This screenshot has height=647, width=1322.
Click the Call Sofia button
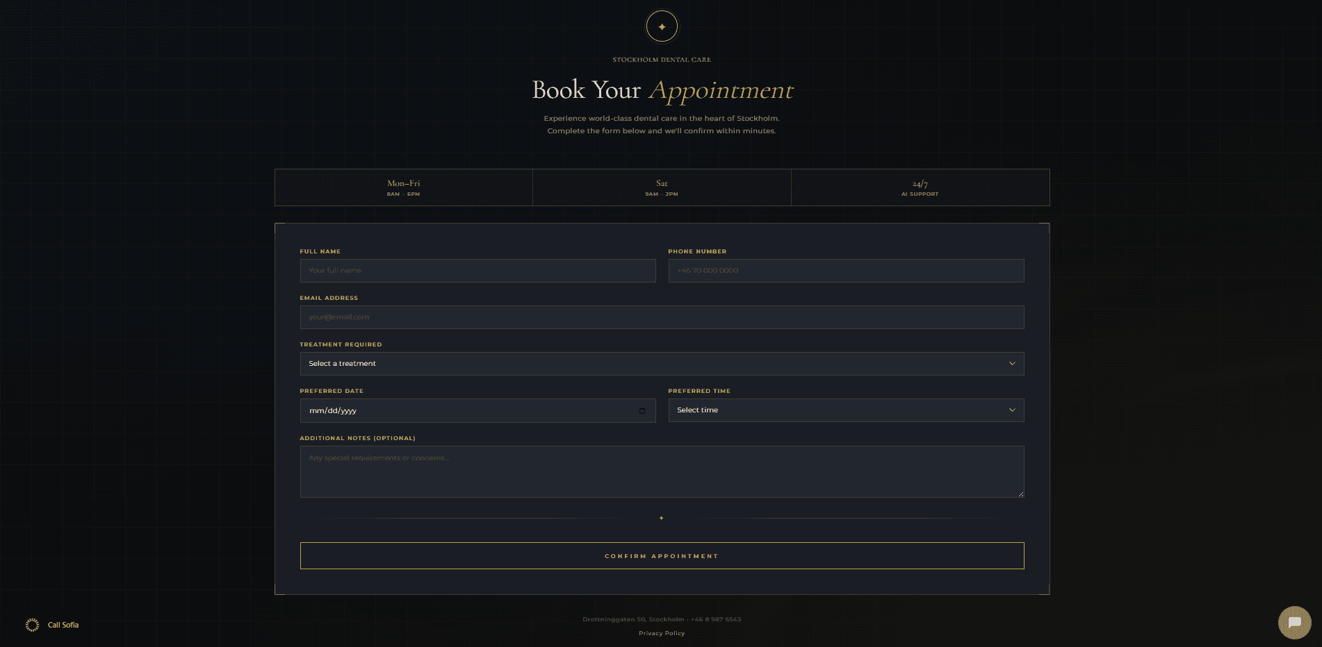pyautogui.click(x=52, y=625)
